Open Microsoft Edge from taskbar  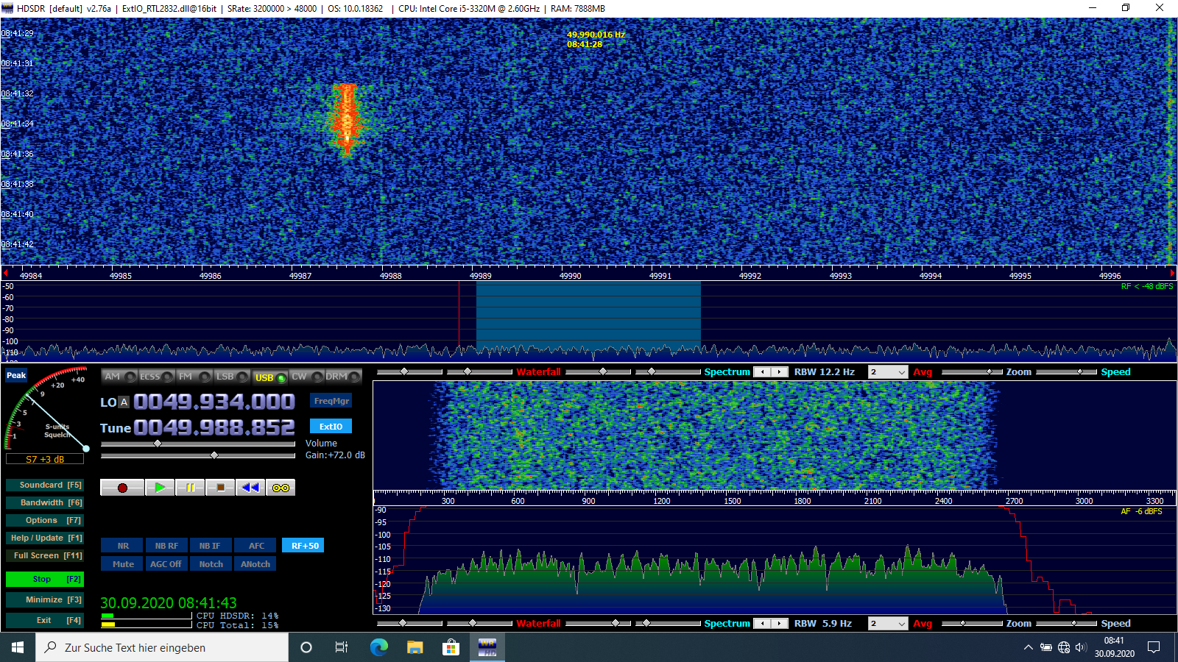coord(378,647)
